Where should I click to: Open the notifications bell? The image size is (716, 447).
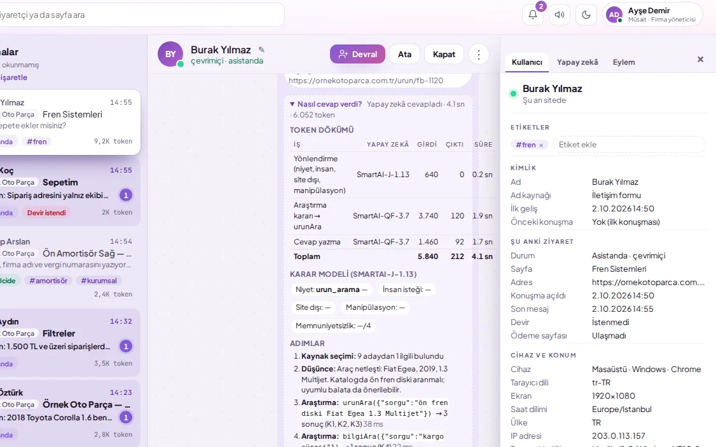532,15
